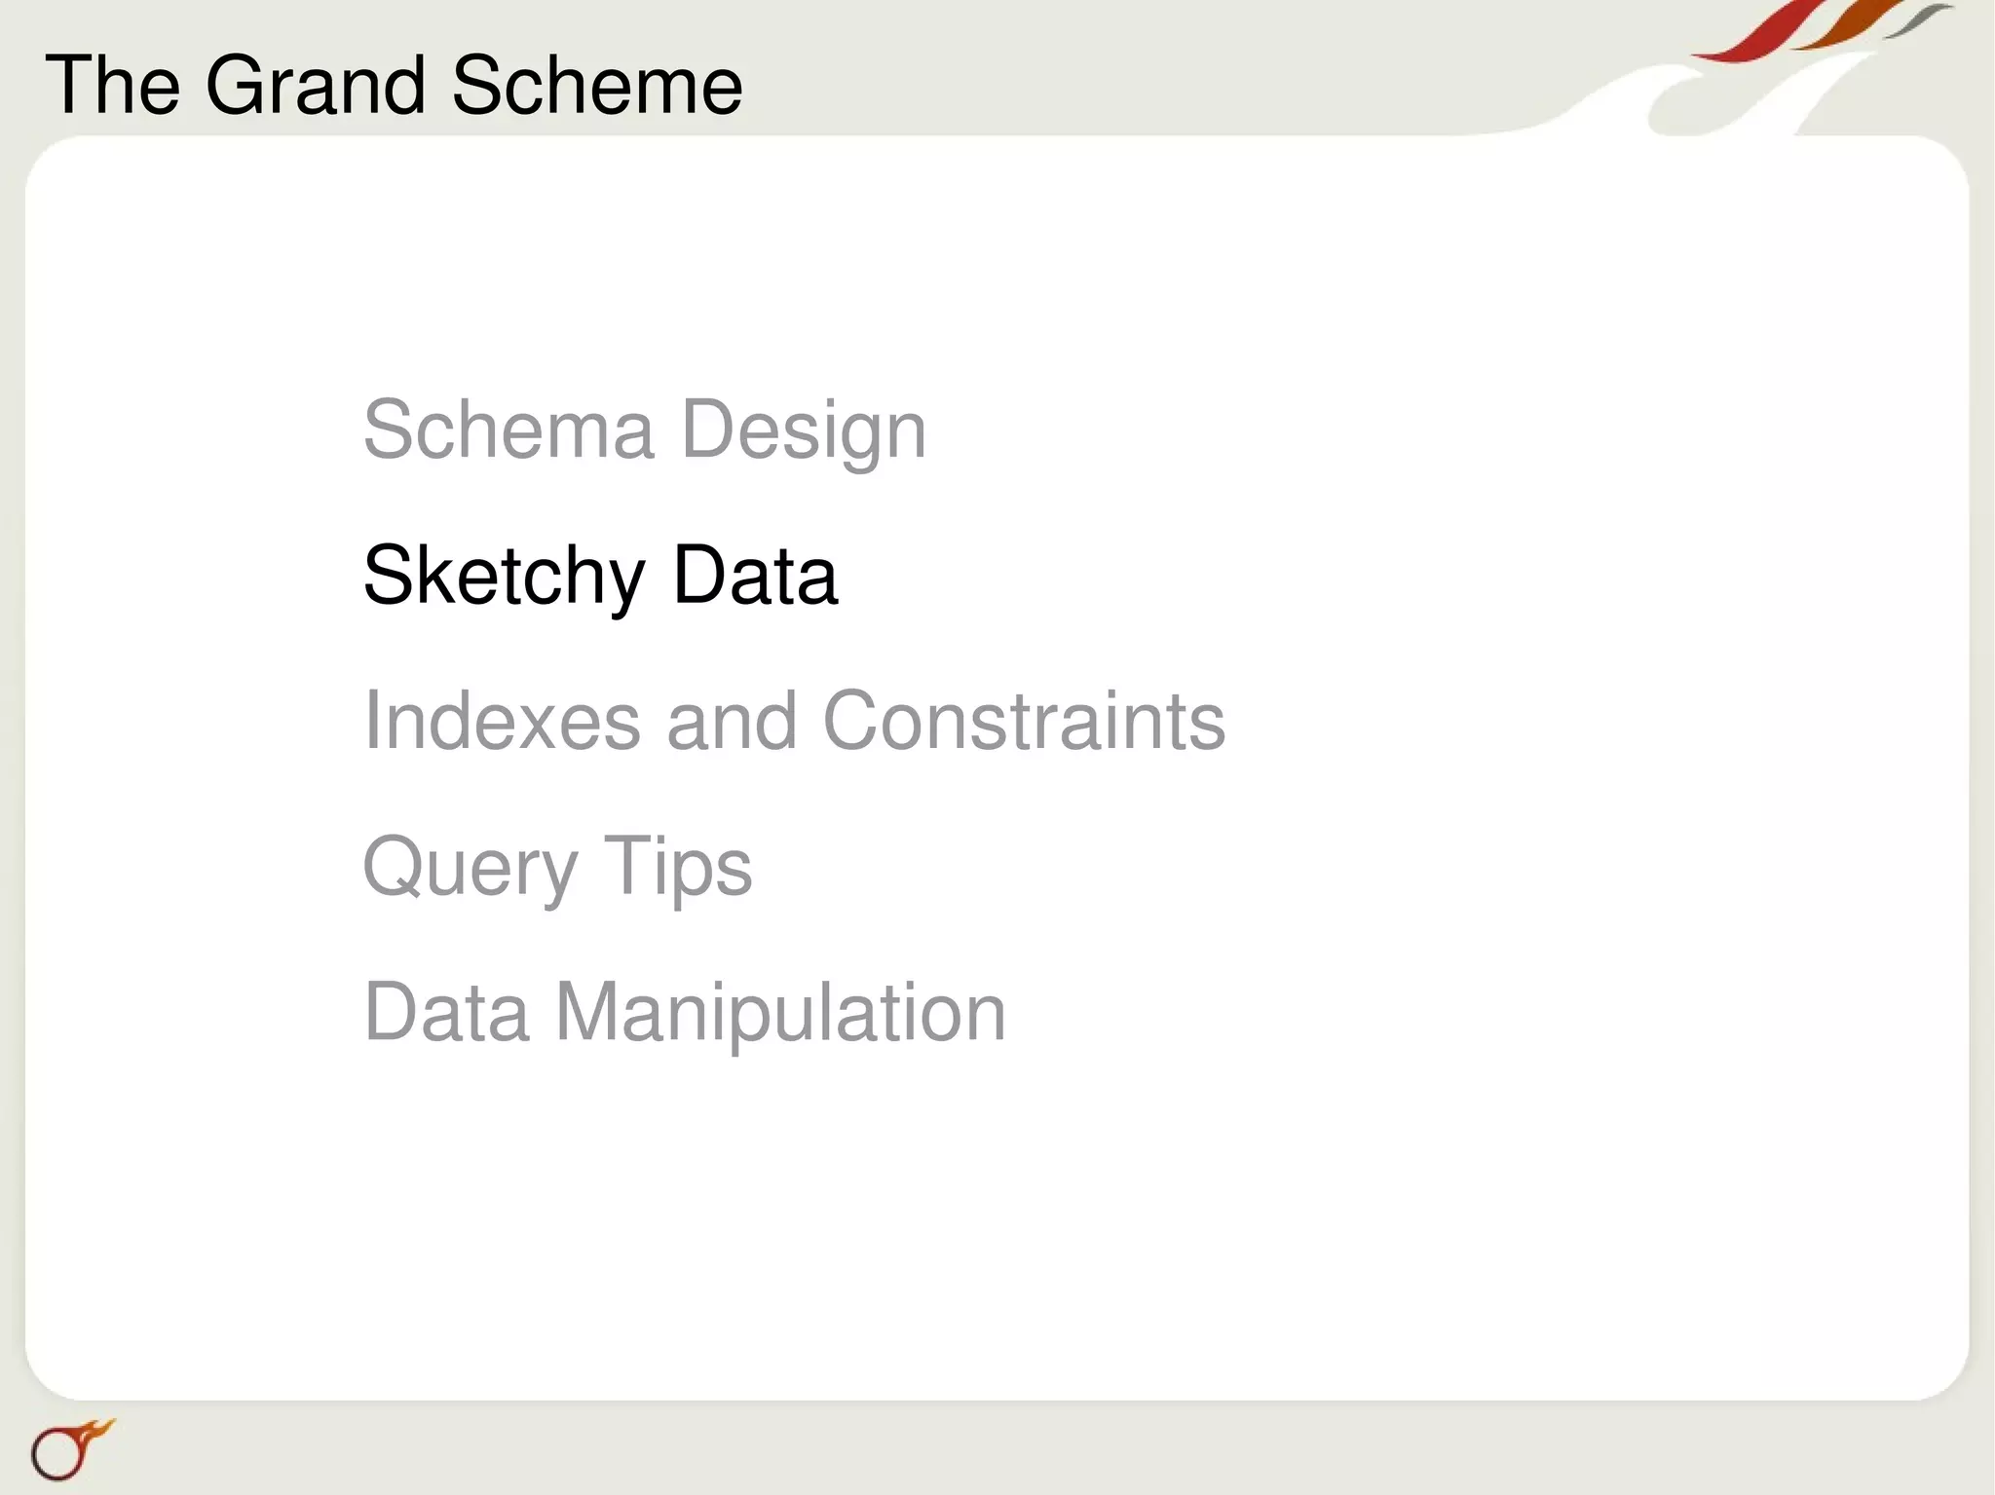Click the highlighted "Sketchy Data" item
Screen dimensions: 1995x1495
pyautogui.click(x=599, y=576)
